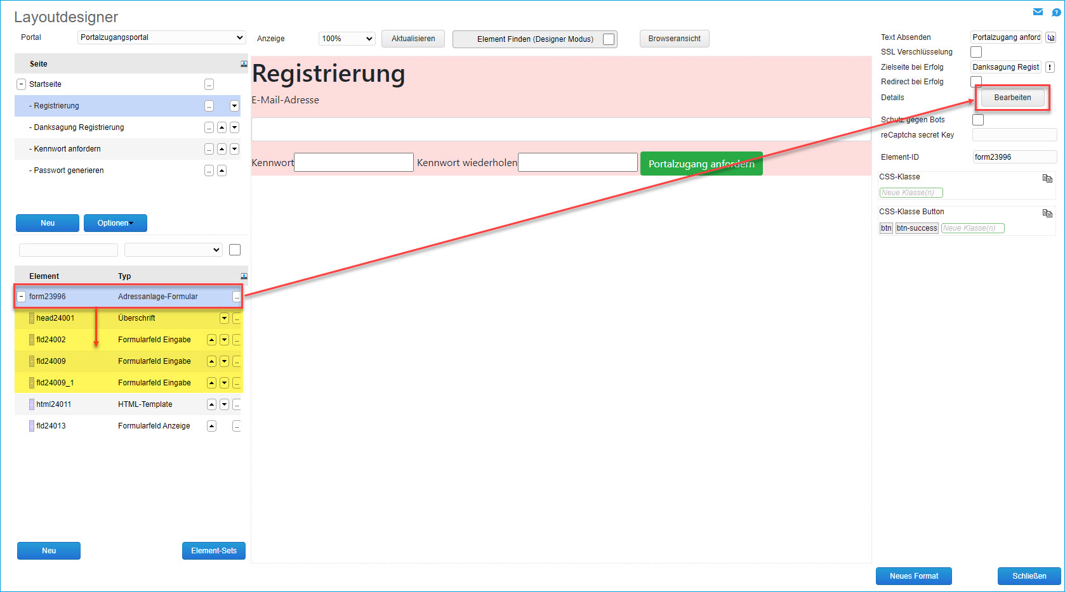
Task: Move fld24002 element down
Action: coord(224,340)
